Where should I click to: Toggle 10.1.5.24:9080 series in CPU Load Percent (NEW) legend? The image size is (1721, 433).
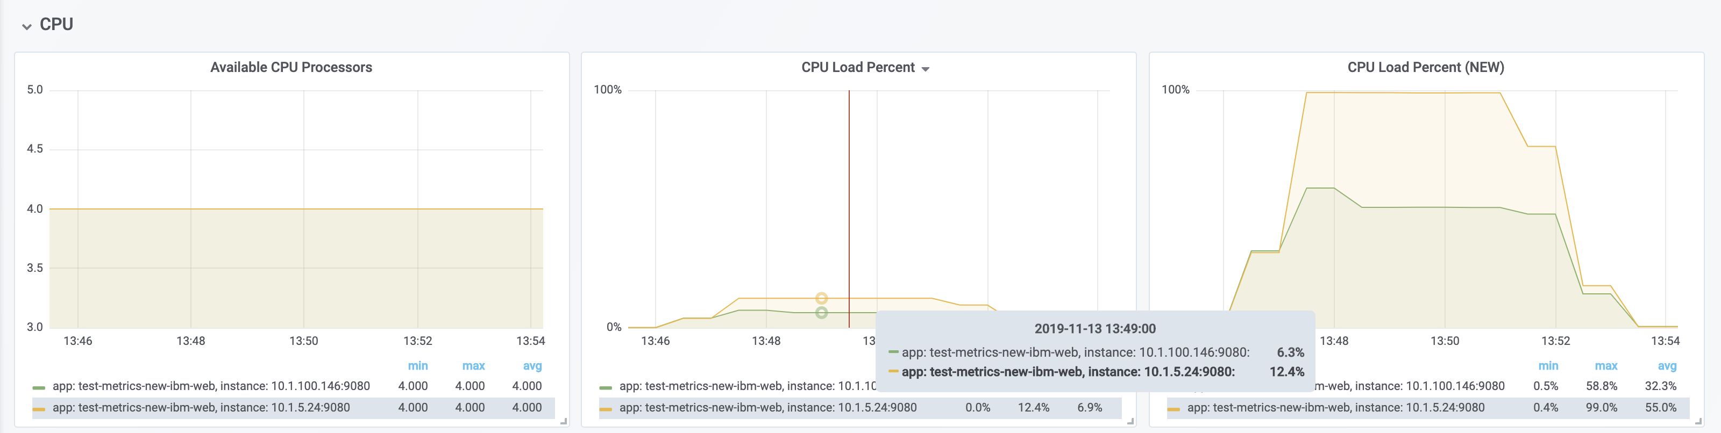click(x=1335, y=408)
